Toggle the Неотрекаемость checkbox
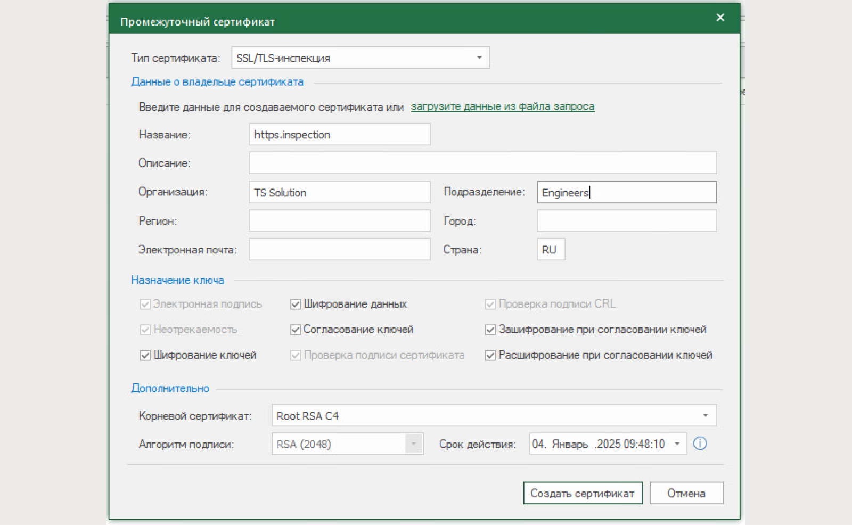 click(x=145, y=330)
